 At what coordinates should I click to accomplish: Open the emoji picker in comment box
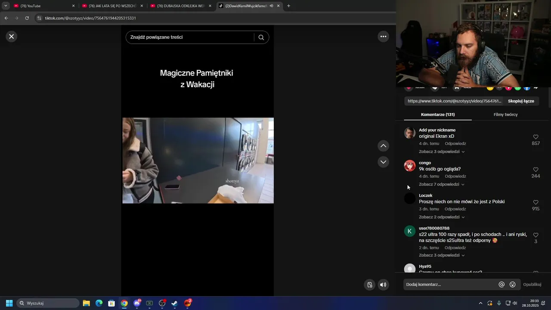[x=512, y=285]
